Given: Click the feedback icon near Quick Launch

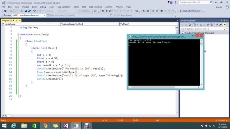Looking at the screenshot, I should point(176,3).
